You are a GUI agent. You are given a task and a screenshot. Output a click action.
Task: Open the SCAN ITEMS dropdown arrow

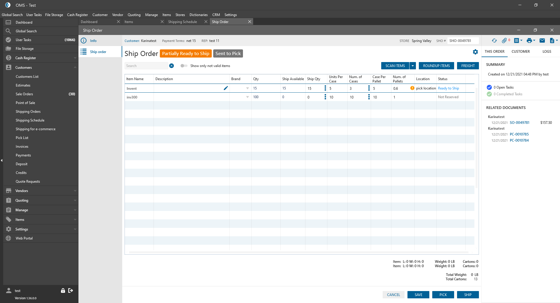click(x=413, y=66)
